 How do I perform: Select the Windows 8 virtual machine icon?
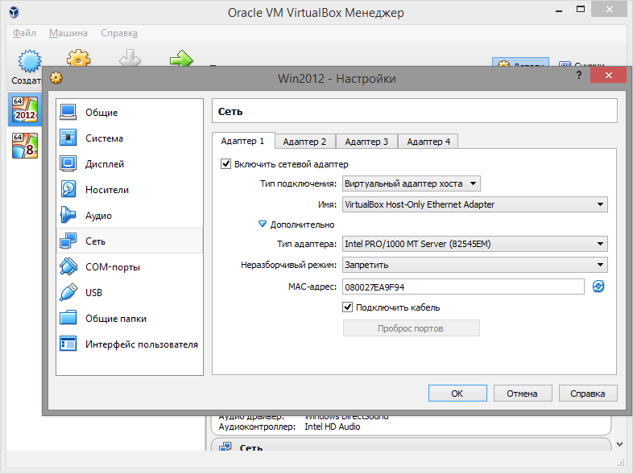point(25,146)
